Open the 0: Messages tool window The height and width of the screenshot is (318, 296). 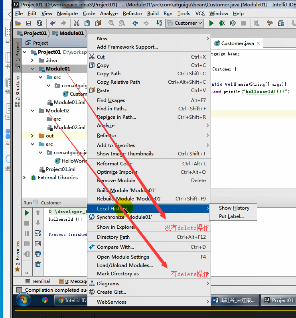point(73,281)
